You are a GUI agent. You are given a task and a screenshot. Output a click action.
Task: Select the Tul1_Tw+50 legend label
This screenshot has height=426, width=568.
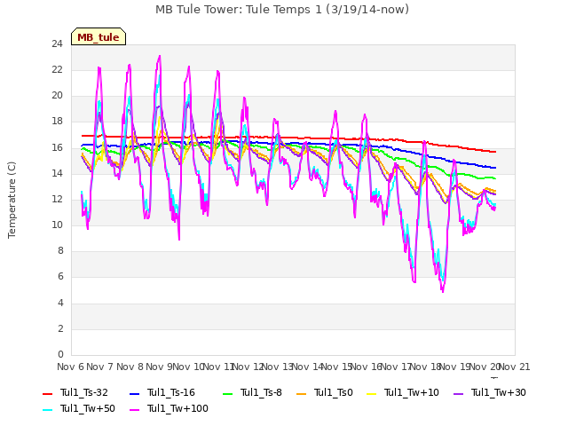(x=88, y=408)
